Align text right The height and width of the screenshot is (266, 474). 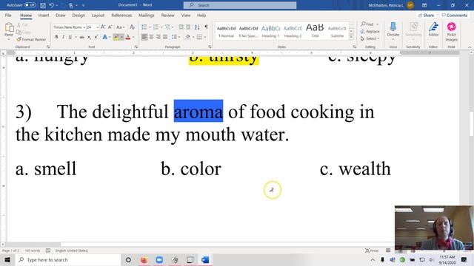[x=158, y=37]
